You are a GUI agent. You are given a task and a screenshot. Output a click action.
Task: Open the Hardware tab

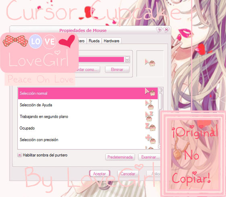pos(111,41)
